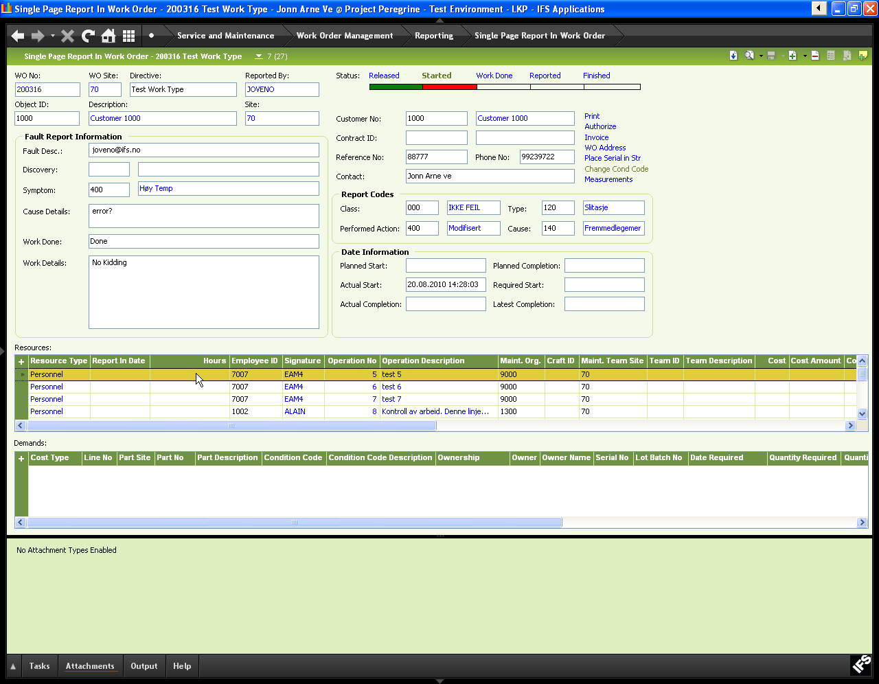
Task: Click the title bar left arrow button
Action: 819,8
